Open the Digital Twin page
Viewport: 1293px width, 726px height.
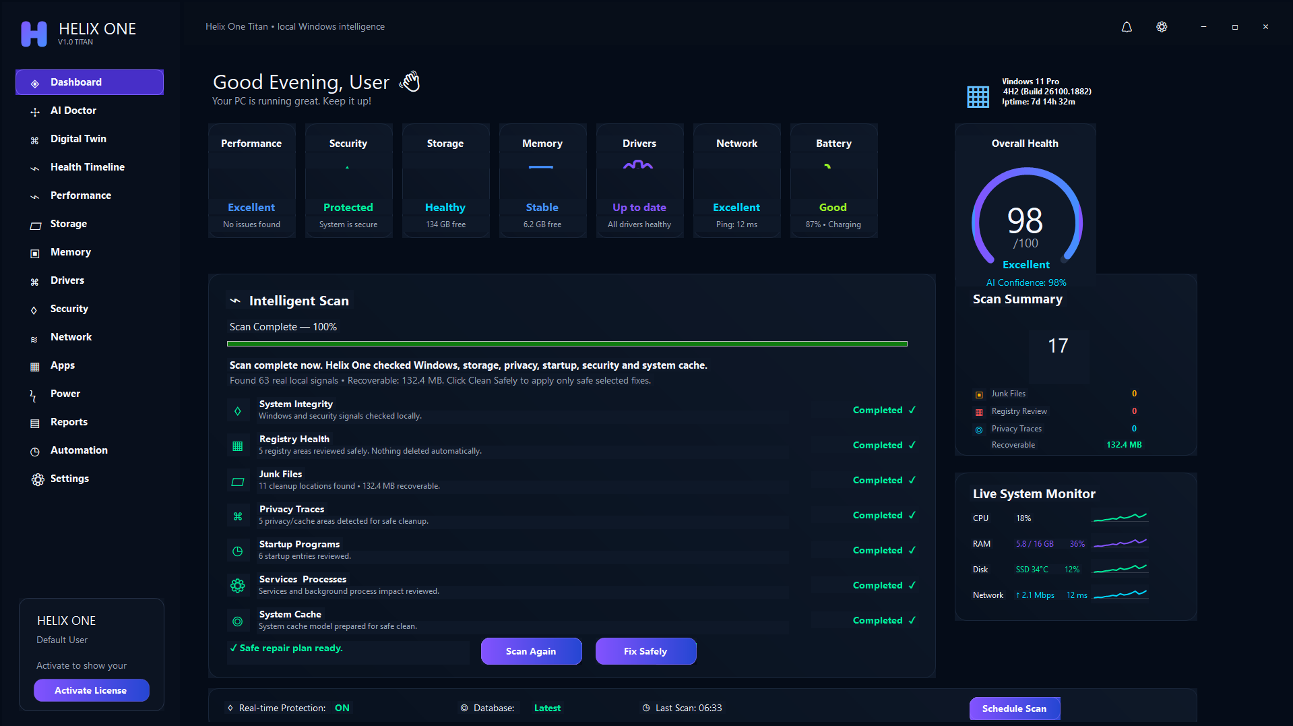click(90, 139)
